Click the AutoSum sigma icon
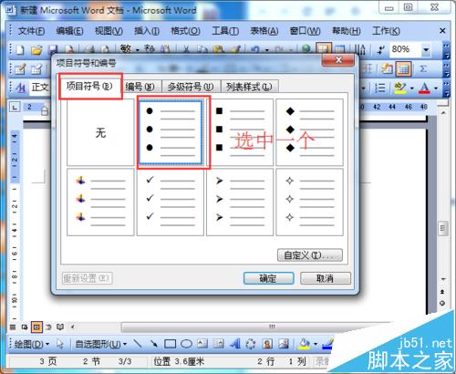 point(423,69)
